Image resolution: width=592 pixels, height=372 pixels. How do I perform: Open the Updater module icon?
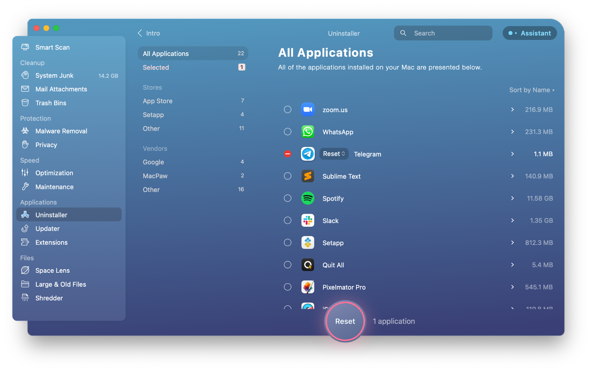point(25,229)
